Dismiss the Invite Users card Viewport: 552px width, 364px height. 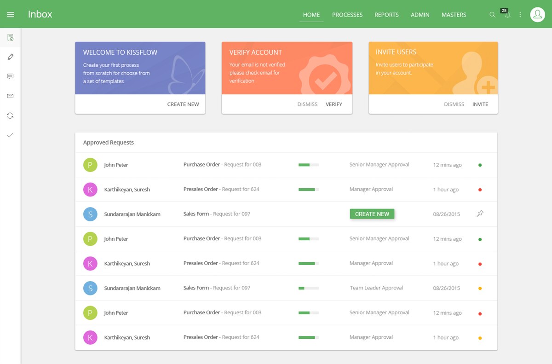[x=454, y=104]
